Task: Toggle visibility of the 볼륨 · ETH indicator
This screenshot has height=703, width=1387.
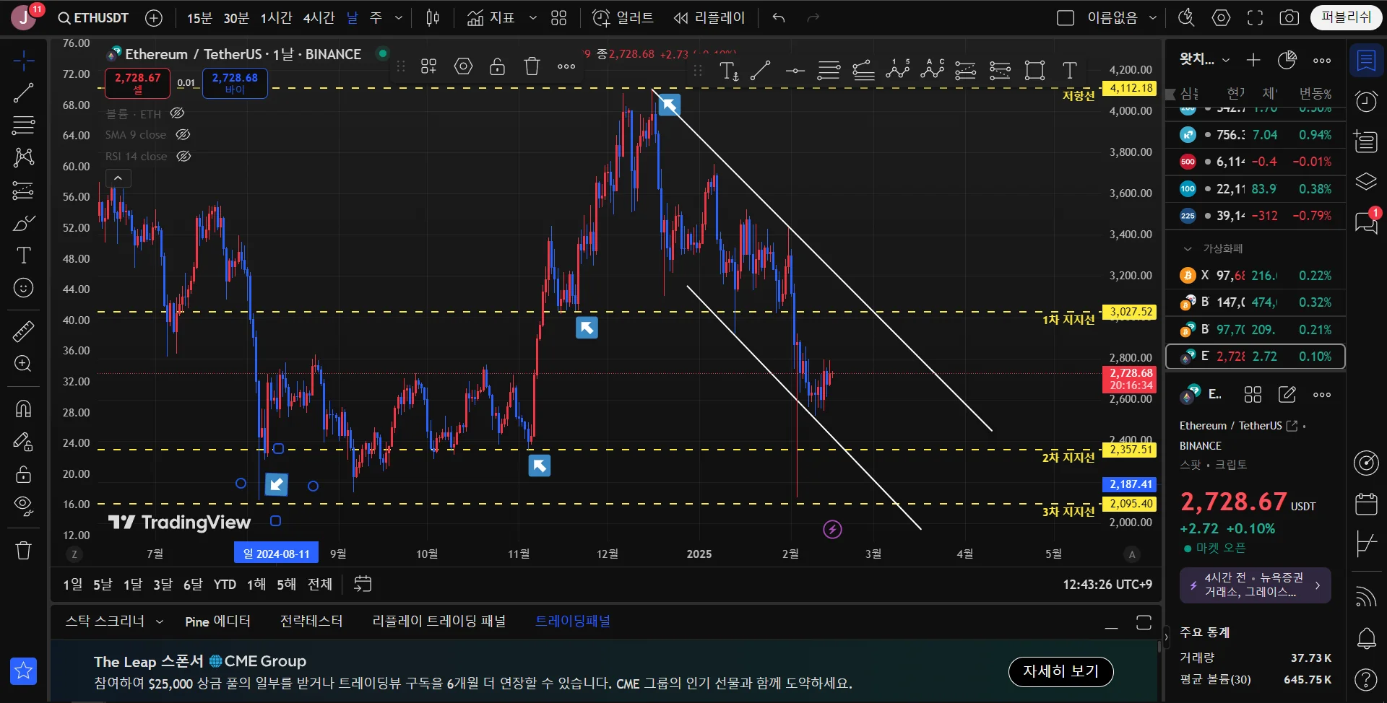Action: click(x=177, y=113)
